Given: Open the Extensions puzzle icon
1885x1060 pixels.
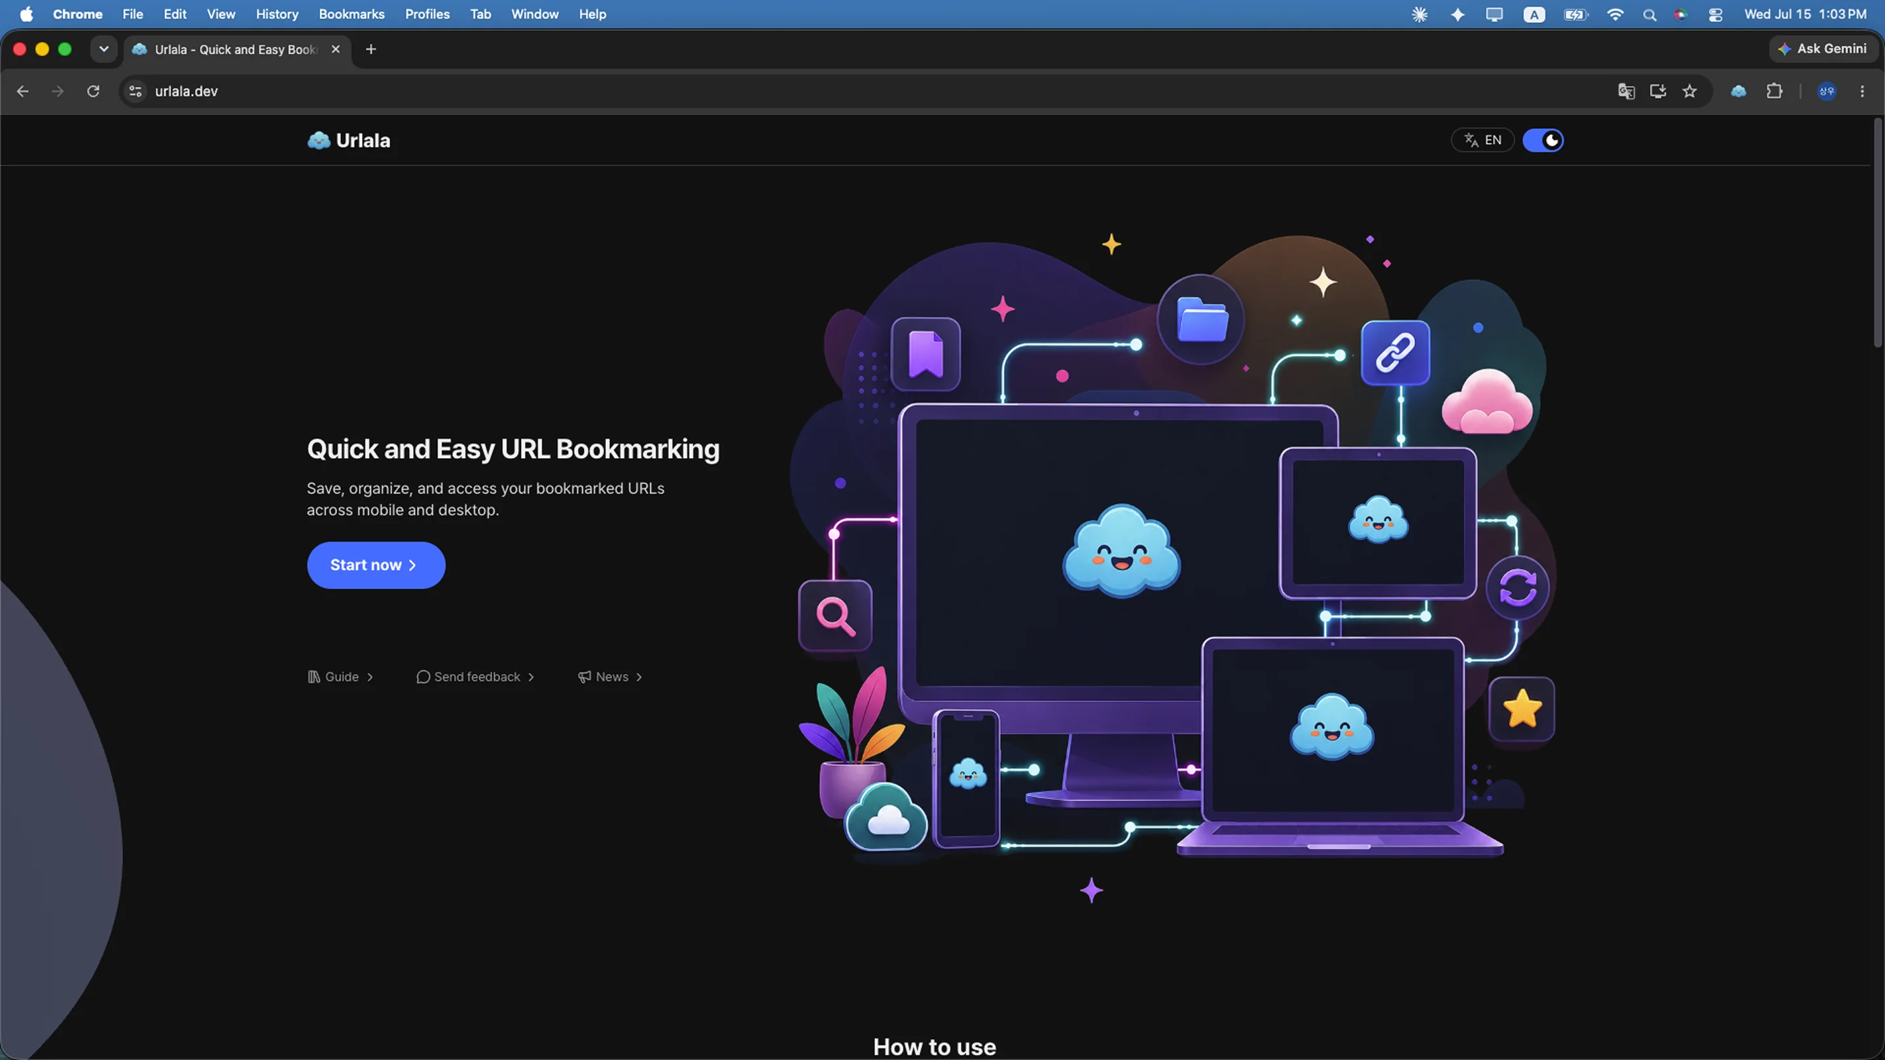Looking at the screenshot, I should tap(1774, 92).
